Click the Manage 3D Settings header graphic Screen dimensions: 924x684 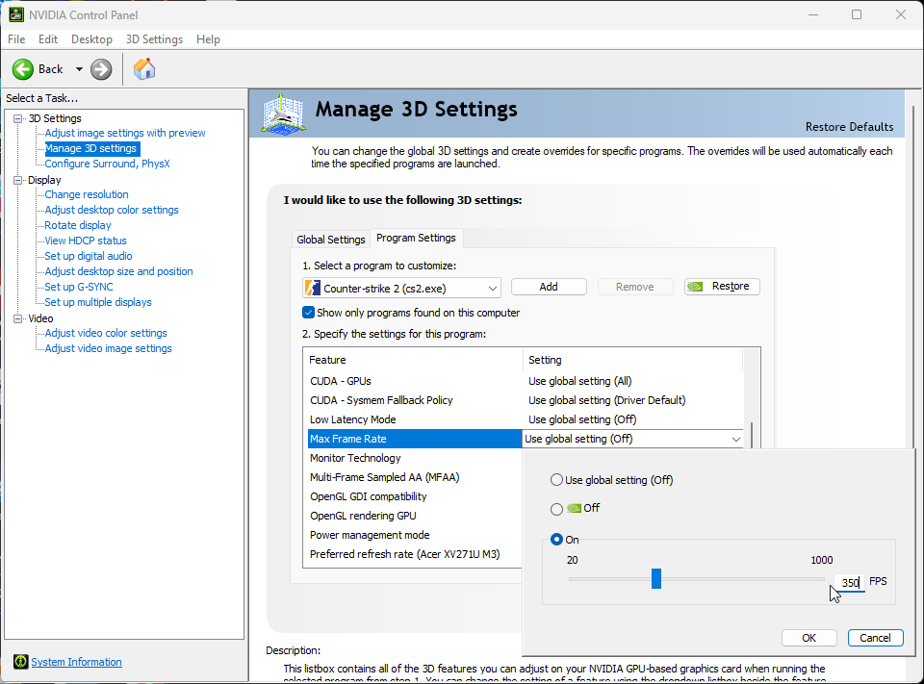click(x=283, y=114)
